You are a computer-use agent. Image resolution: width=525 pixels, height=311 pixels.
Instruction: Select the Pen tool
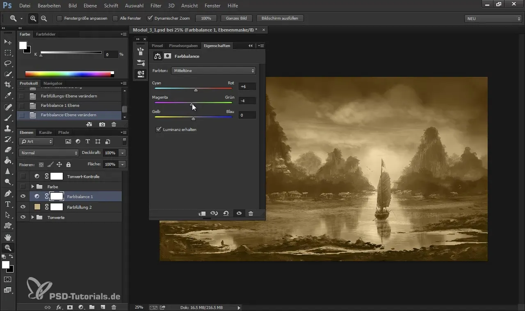click(8, 193)
